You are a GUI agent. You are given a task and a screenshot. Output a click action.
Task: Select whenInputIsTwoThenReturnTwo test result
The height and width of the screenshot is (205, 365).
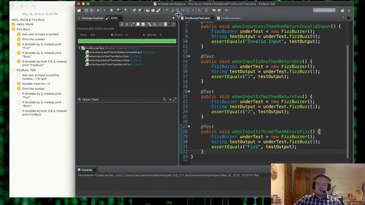[x=113, y=56]
